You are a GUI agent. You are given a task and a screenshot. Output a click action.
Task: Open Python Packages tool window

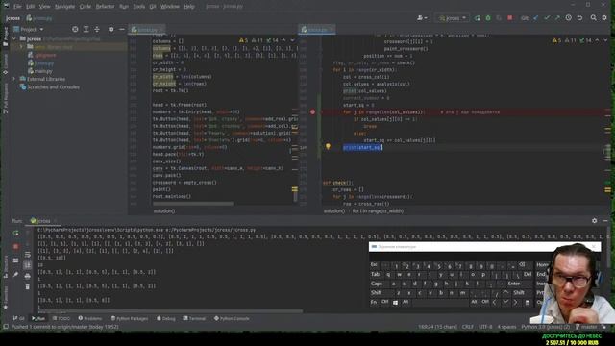click(x=130, y=318)
